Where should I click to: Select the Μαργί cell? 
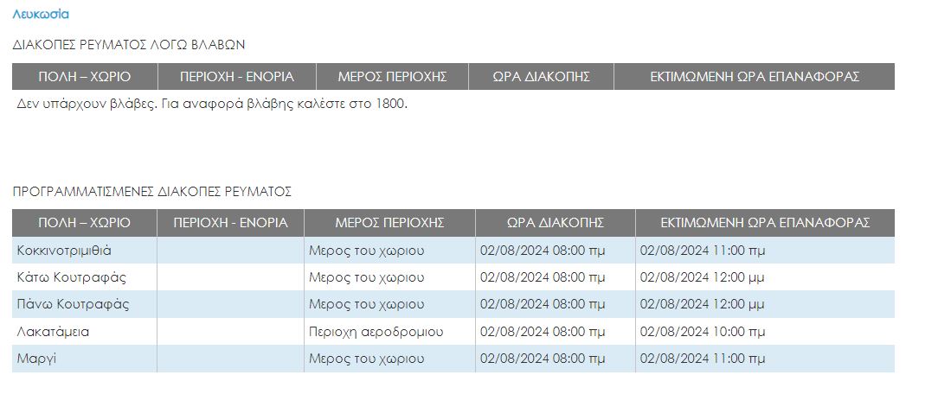pos(84,359)
